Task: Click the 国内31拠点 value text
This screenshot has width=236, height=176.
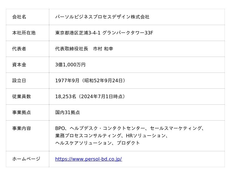Action: [68, 112]
